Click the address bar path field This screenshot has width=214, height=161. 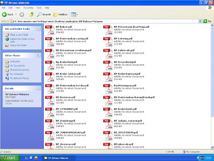coord(104,21)
